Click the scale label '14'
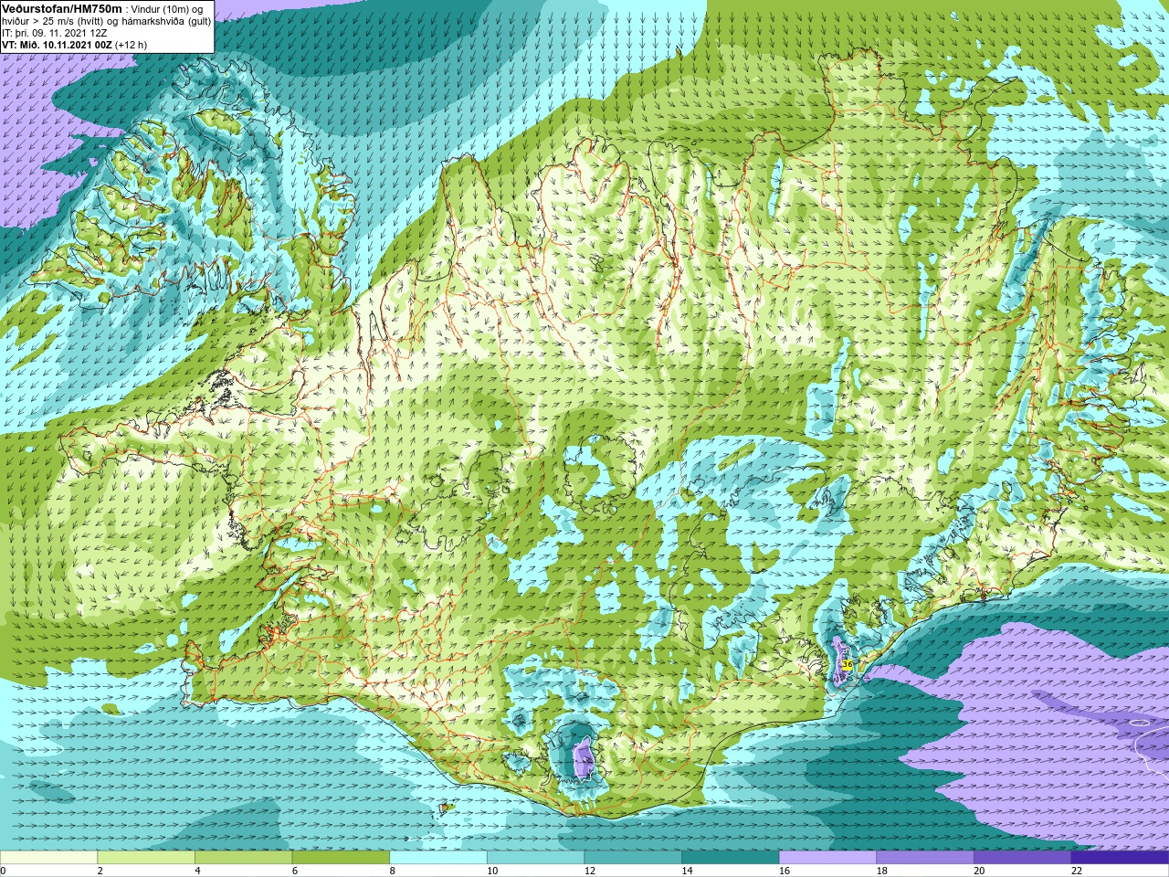 [688, 871]
